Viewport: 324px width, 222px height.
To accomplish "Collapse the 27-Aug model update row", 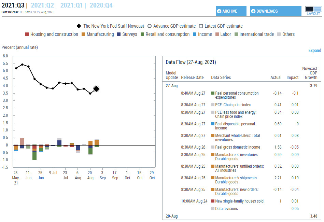I will (x=172, y=86).
